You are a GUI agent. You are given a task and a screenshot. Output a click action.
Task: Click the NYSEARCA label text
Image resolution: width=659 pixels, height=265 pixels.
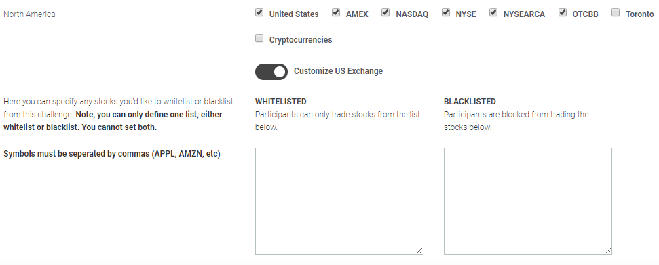pos(524,14)
